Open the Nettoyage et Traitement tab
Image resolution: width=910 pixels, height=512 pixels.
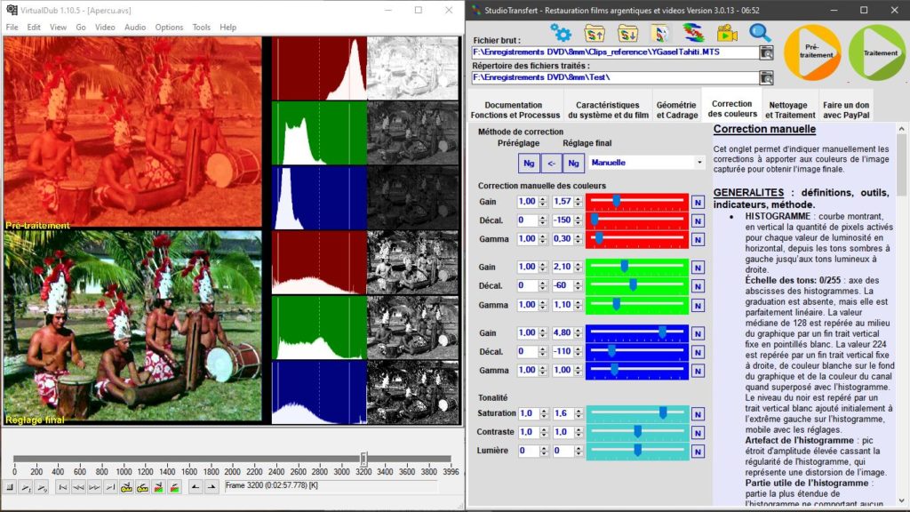coord(789,109)
